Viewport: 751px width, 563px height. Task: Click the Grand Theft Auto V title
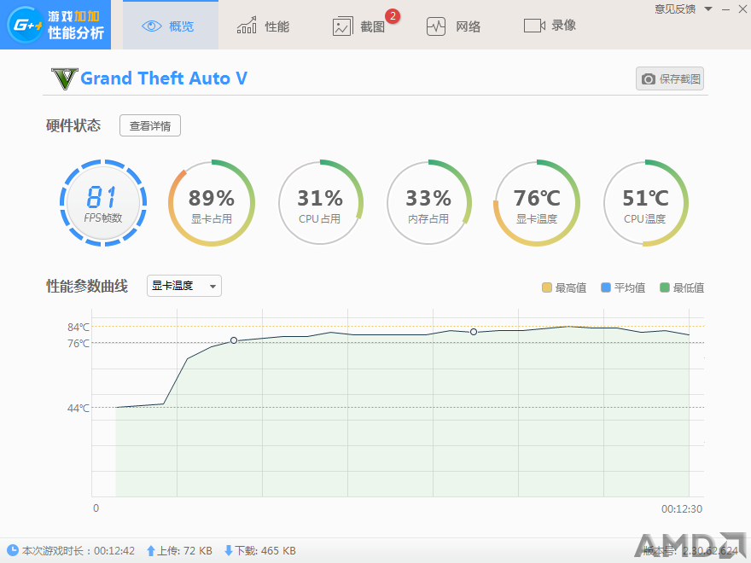(164, 78)
